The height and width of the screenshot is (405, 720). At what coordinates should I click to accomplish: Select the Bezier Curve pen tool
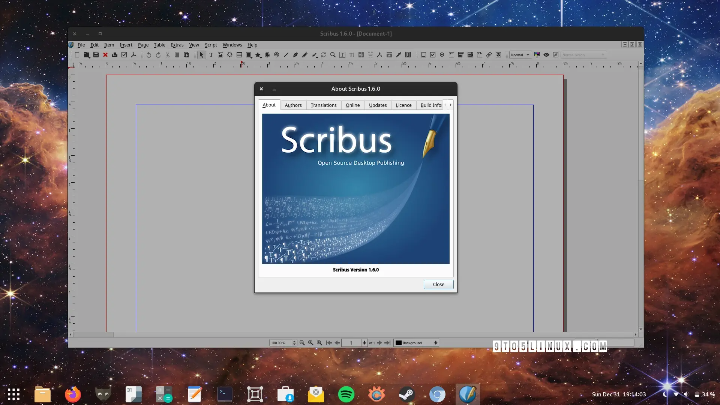coord(295,55)
